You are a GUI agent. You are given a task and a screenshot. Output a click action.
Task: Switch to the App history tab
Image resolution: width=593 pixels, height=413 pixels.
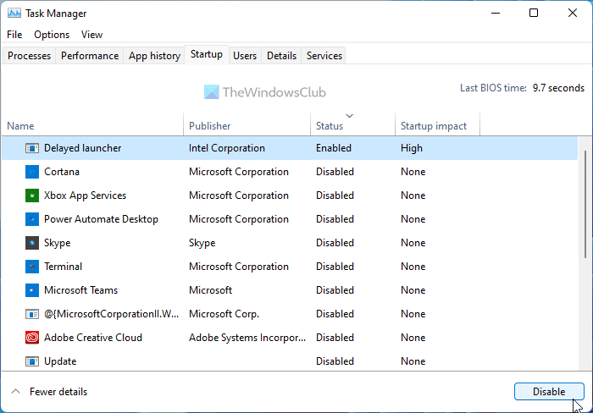(x=154, y=56)
